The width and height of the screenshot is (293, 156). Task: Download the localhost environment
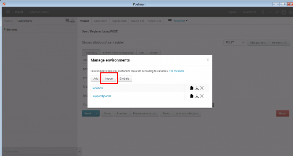(x=197, y=88)
